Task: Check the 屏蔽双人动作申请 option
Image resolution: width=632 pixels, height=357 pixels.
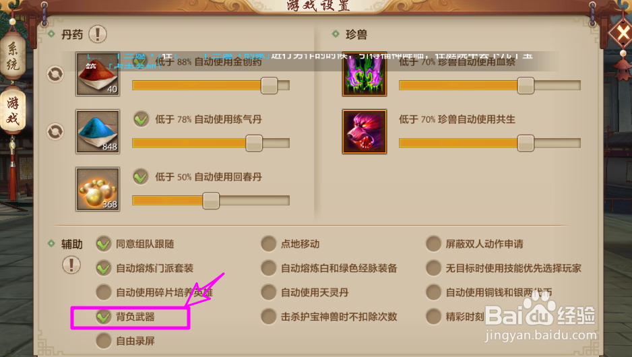Action: click(434, 244)
